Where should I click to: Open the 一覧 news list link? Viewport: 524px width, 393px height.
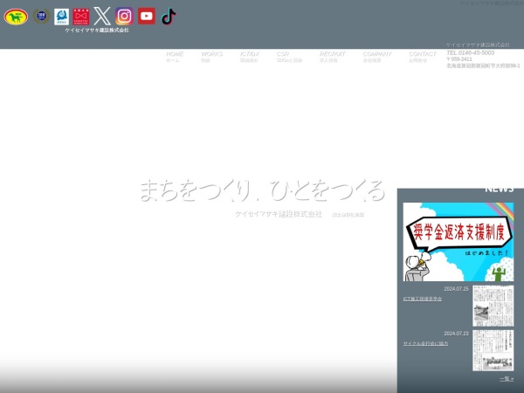(x=507, y=379)
